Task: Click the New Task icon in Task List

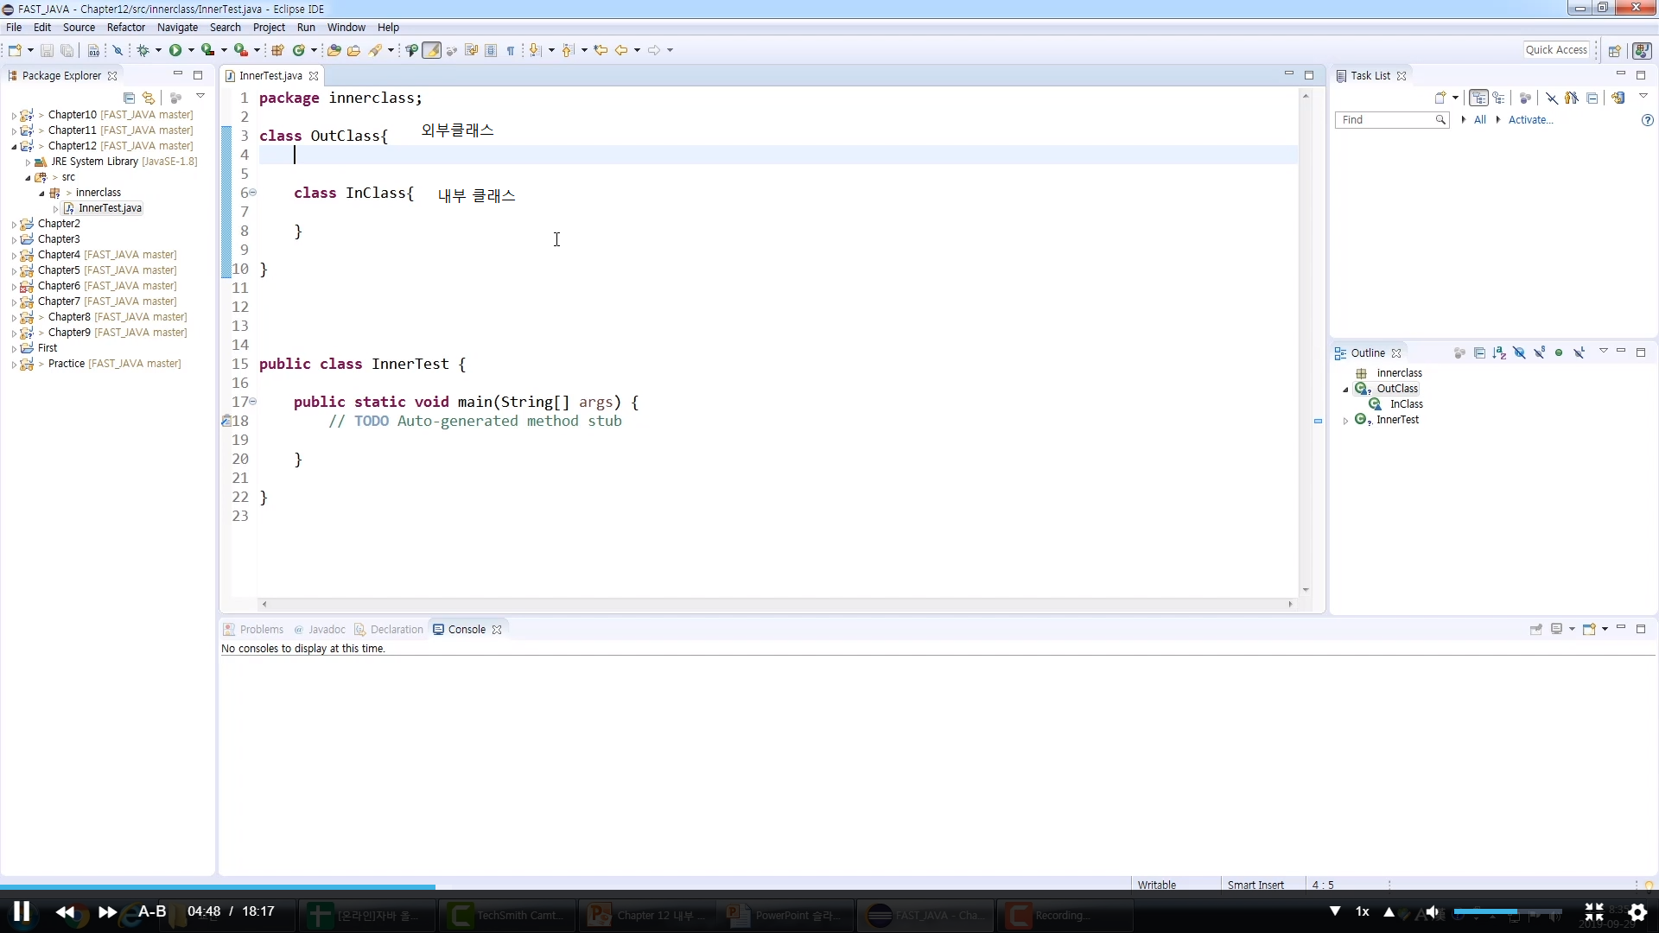Action: tap(1440, 98)
